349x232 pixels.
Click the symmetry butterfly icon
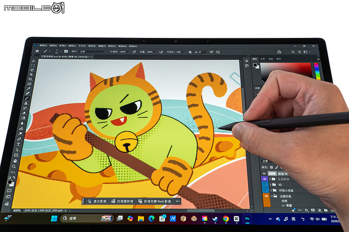pyautogui.click(x=218, y=52)
